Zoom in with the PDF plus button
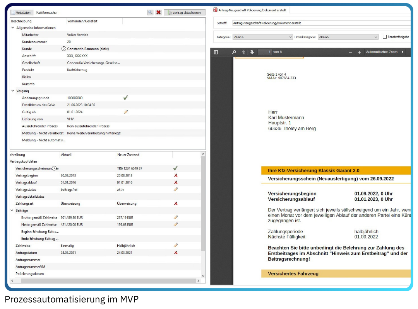 pyautogui.click(x=359, y=52)
